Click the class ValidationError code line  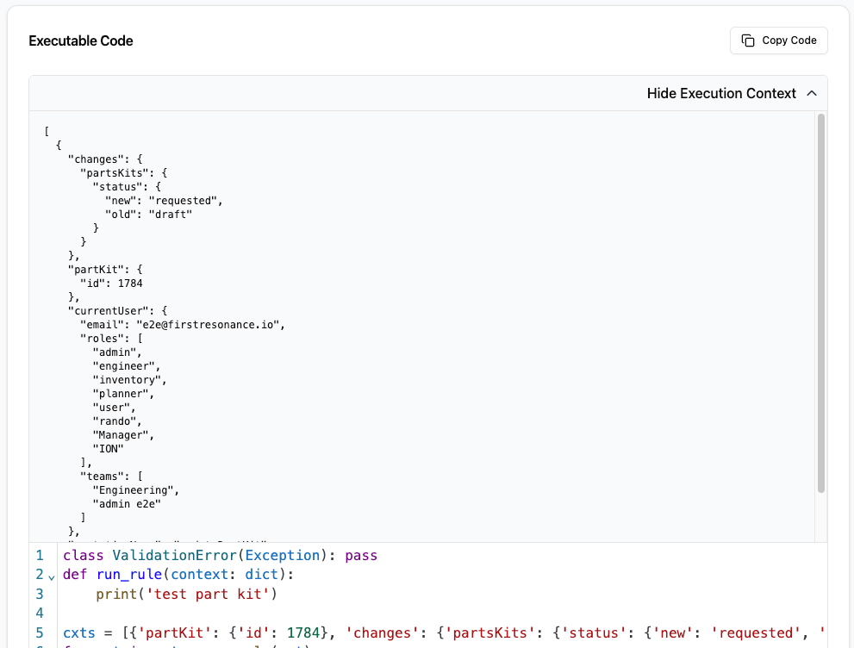[x=220, y=555]
